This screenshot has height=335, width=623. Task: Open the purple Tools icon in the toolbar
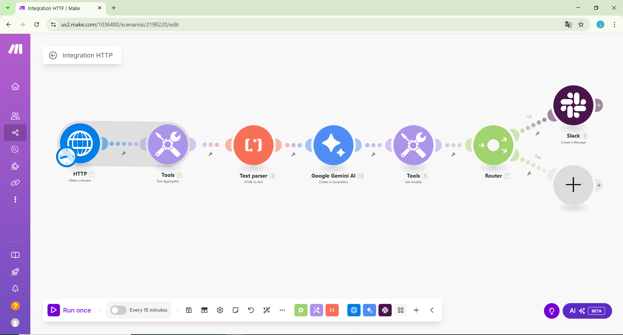click(x=317, y=310)
